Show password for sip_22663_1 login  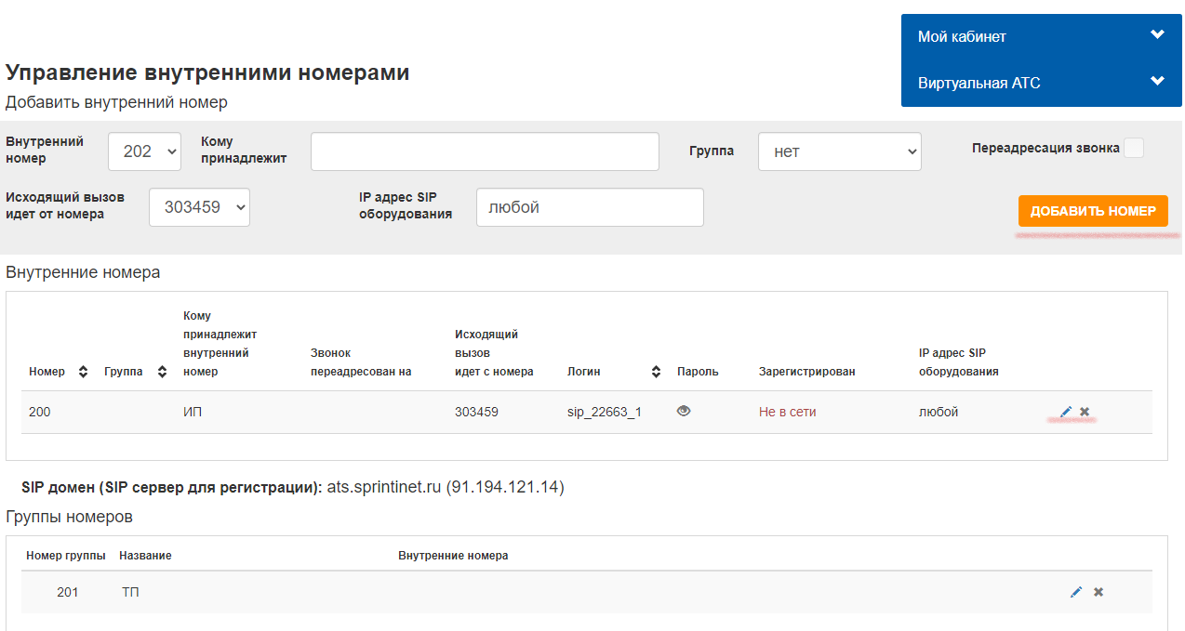(684, 411)
